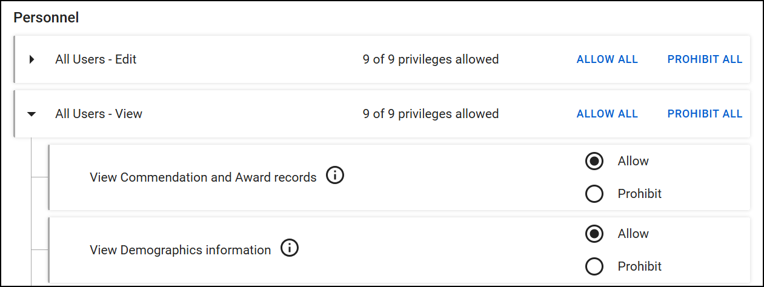Viewport: 764px width, 287px height.
Task: Click the Personnel section heading
Action: pyautogui.click(x=47, y=18)
